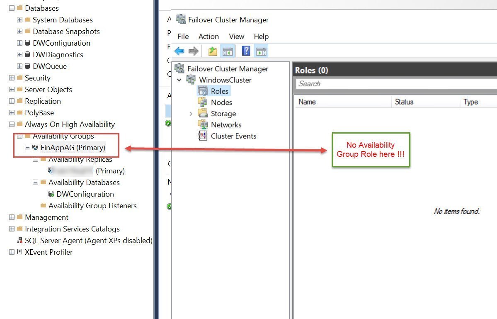Expand System Databases node

(19, 19)
